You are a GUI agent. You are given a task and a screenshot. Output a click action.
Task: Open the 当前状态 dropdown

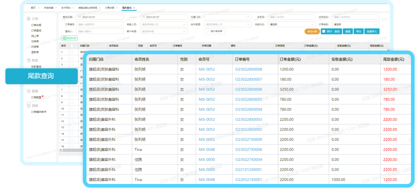pos(292,24)
